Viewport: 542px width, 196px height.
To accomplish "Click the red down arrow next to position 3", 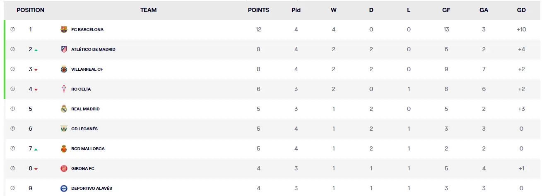I will [x=36, y=70].
